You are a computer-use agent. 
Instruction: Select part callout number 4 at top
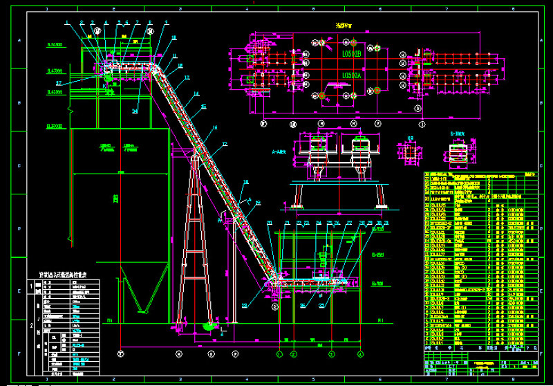106,23
